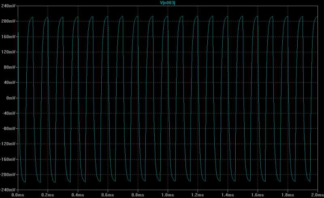Click the 240mV y-axis label

pos(8,6)
